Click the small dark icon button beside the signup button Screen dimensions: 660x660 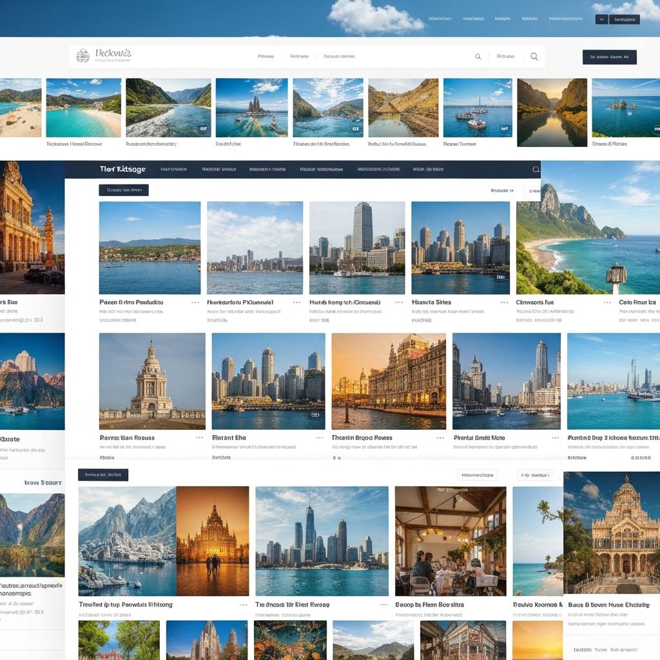click(x=601, y=19)
